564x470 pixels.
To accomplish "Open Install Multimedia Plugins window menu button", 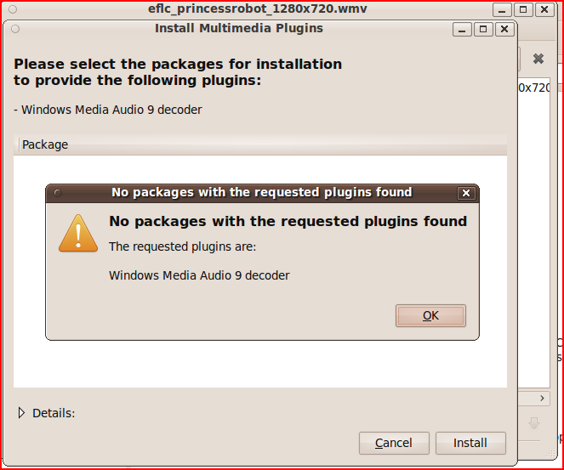I will [x=15, y=29].
